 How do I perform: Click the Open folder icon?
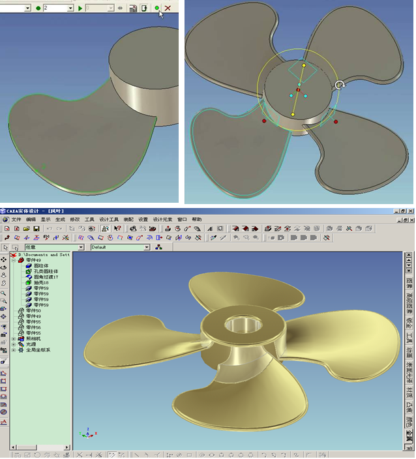pos(27,229)
